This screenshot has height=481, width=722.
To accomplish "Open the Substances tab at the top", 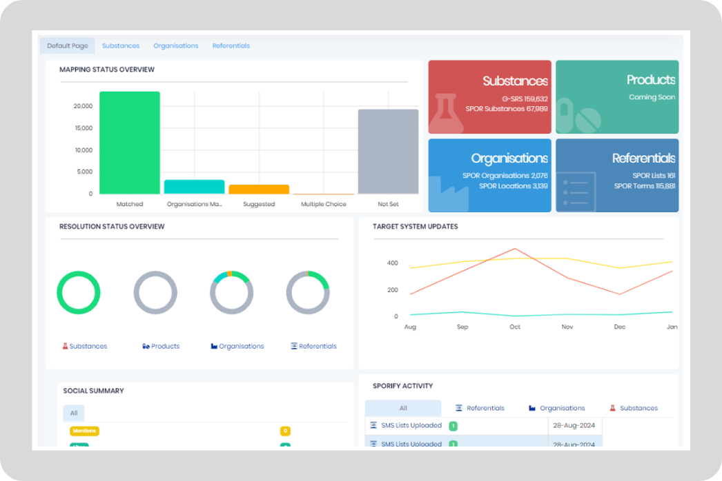I will [121, 46].
